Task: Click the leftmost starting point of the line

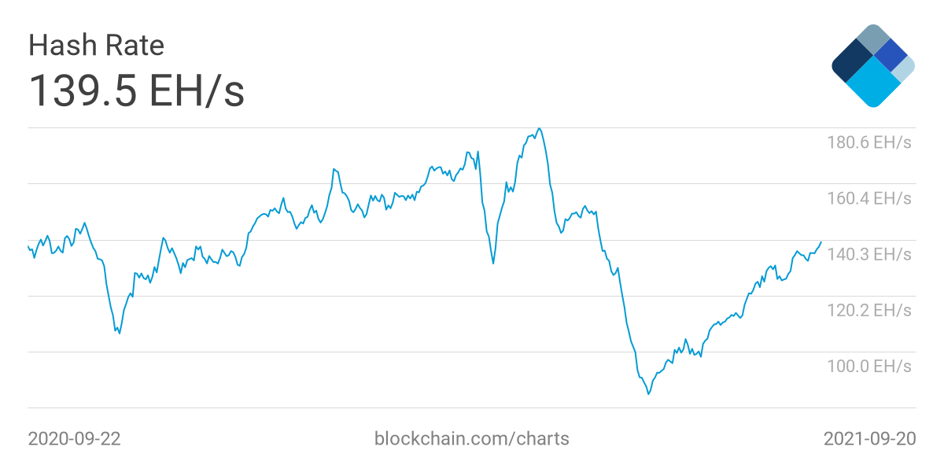Action: tap(28, 246)
